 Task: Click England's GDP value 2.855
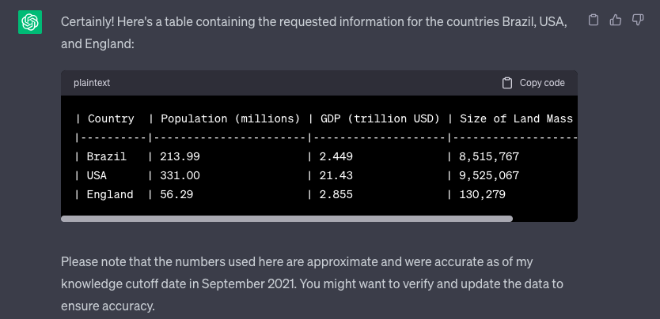[336, 195]
